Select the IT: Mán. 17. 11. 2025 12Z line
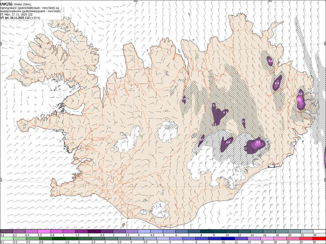Viewport: 326px width, 244px height. click(x=16, y=14)
